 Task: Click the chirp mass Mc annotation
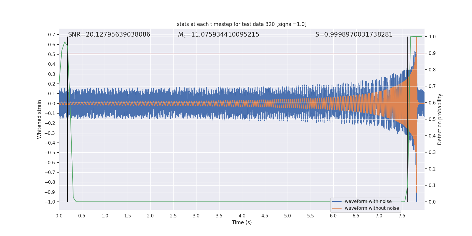point(219,35)
